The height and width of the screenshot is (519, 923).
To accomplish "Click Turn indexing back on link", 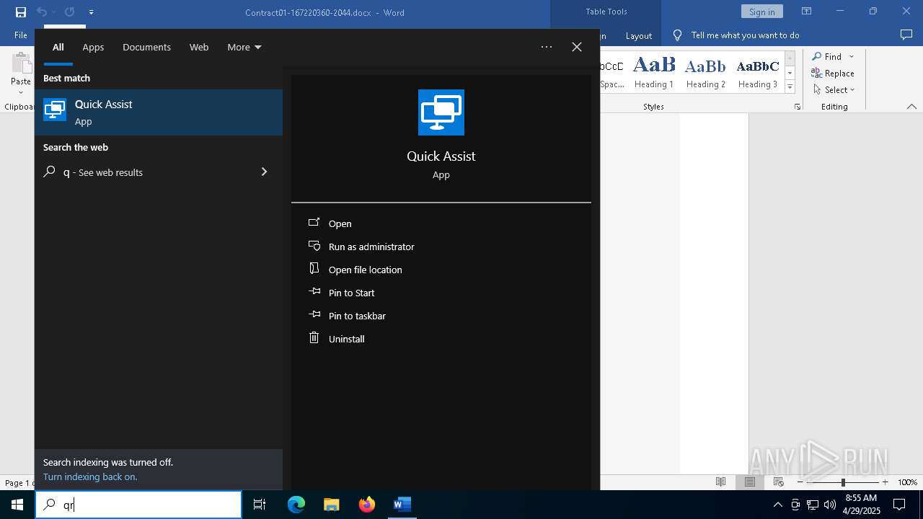I will pyautogui.click(x=90, y=476).
